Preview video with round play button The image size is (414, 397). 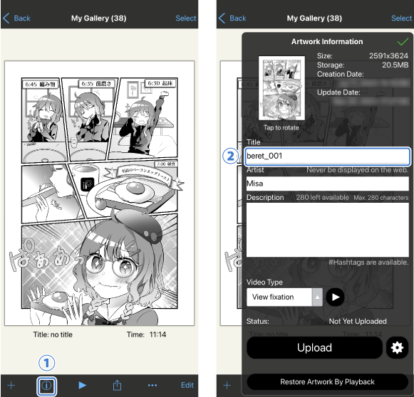coord(335,297)
